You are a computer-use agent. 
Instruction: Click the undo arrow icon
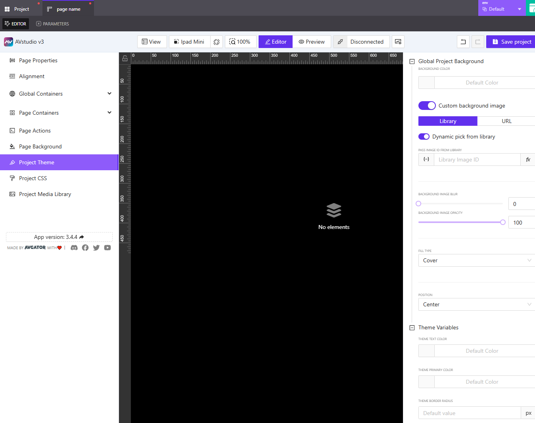pos(463,42)
